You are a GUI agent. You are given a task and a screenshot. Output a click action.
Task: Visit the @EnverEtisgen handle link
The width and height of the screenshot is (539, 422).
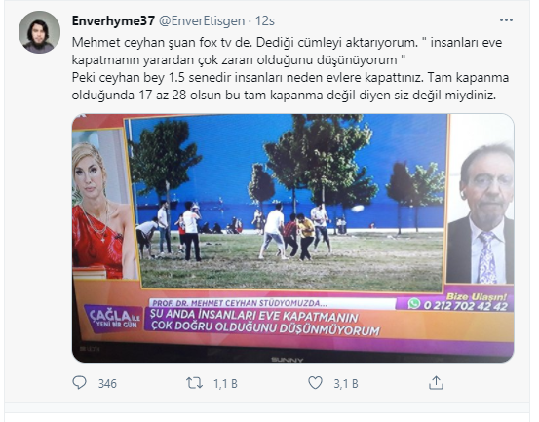point(202,21)
